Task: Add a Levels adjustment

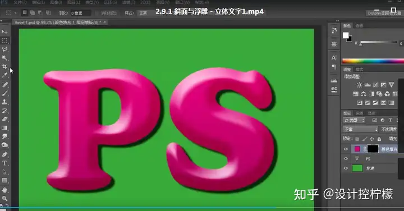Action: click(368, 85)
